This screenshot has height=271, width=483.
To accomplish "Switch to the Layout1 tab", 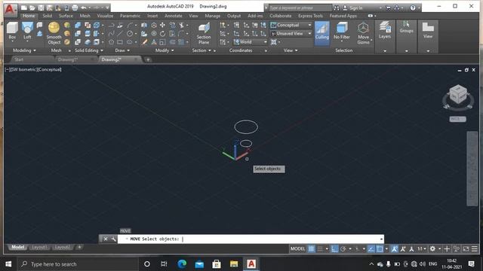I will click(x=39, y=248).
